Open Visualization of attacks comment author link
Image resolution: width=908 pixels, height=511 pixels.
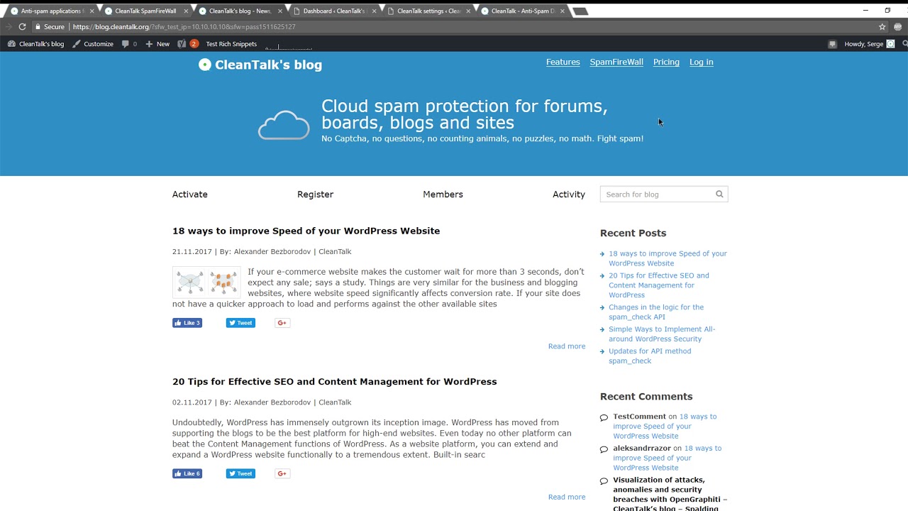(670, 494)
